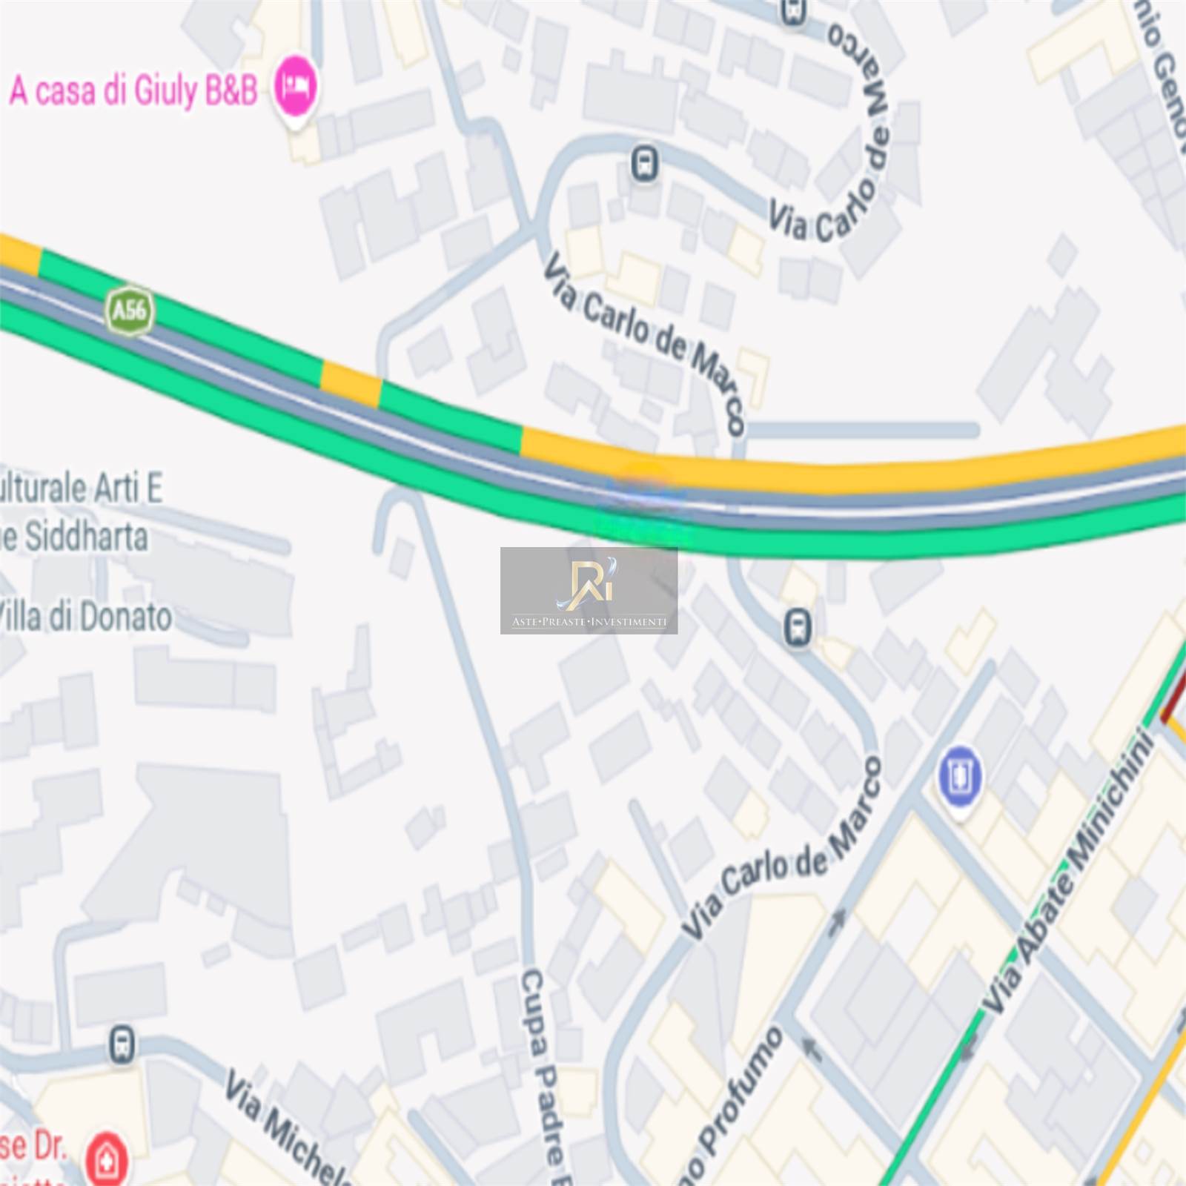Open the Villa di Donato place label

[x=84, y=617]
